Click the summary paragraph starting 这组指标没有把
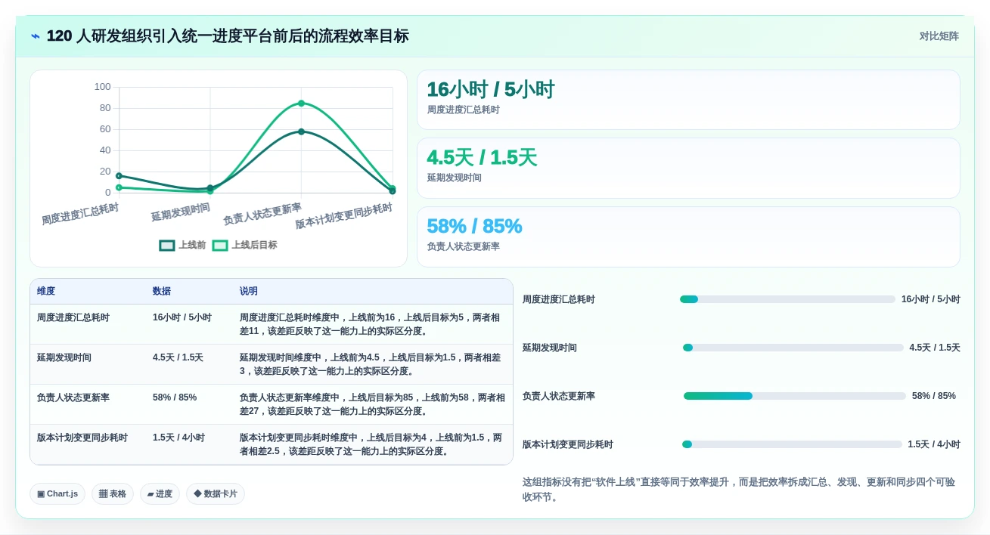The width and height of the screenshot is (990, 535). (x=739, y=490)
